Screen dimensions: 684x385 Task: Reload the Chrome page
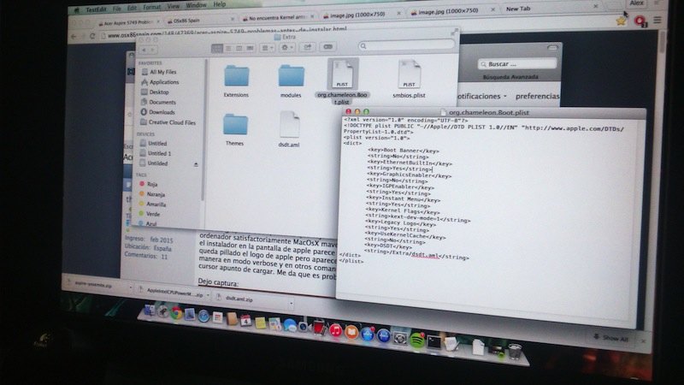click(x=92, y=36)
